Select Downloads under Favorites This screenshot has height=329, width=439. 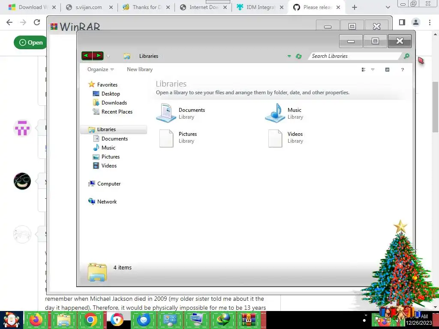(x=109, y=103)
